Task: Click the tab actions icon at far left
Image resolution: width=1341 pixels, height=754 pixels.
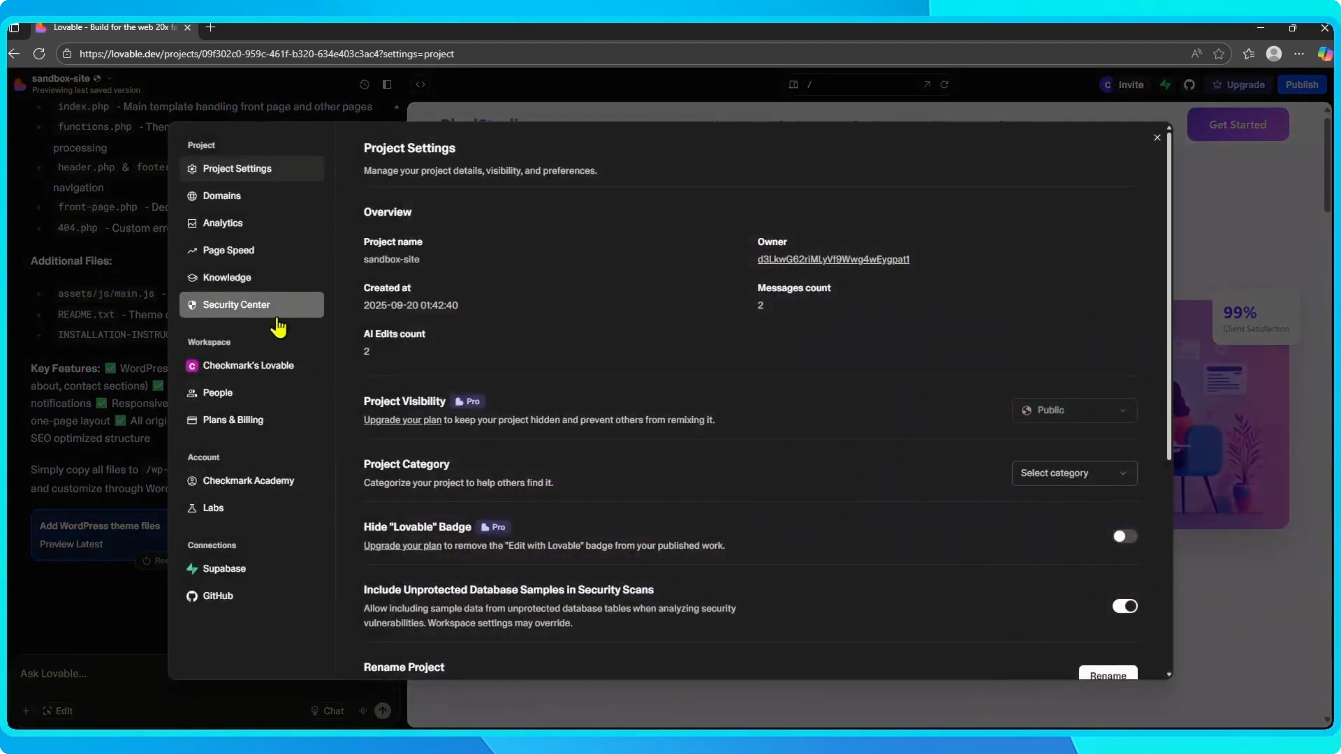Action: pyautogui.click(x=14, y=27)
